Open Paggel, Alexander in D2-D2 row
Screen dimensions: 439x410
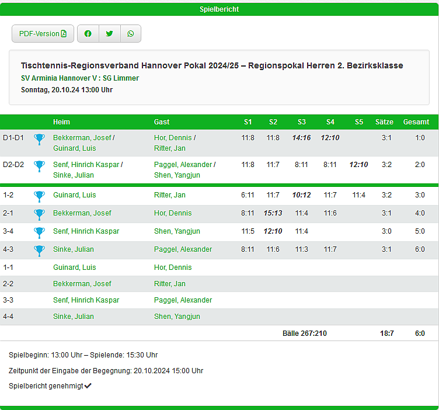click(183, 165)
